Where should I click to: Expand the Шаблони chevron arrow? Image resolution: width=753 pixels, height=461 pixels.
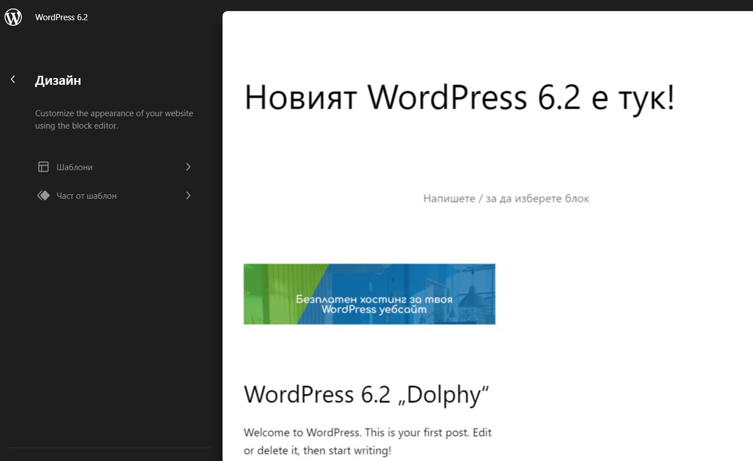click(x=189, y=167)
